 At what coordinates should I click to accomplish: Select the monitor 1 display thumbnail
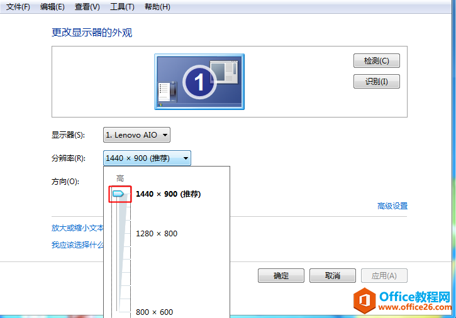(x=199, y=82)
